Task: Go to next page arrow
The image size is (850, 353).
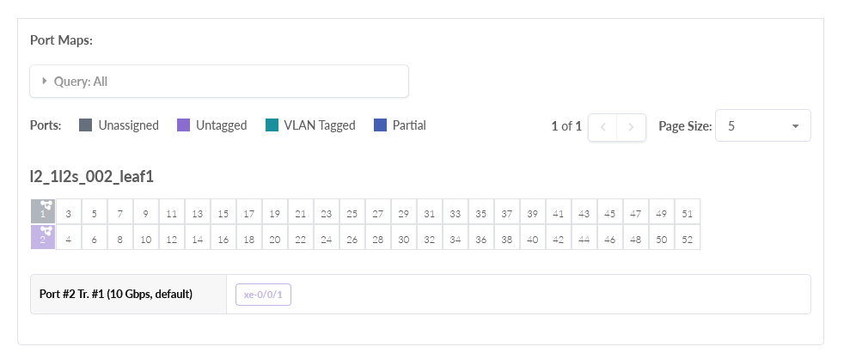Action: (632, 126)
